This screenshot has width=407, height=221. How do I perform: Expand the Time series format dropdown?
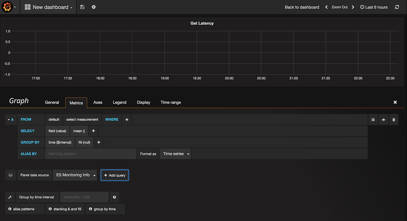coord(176,154)
